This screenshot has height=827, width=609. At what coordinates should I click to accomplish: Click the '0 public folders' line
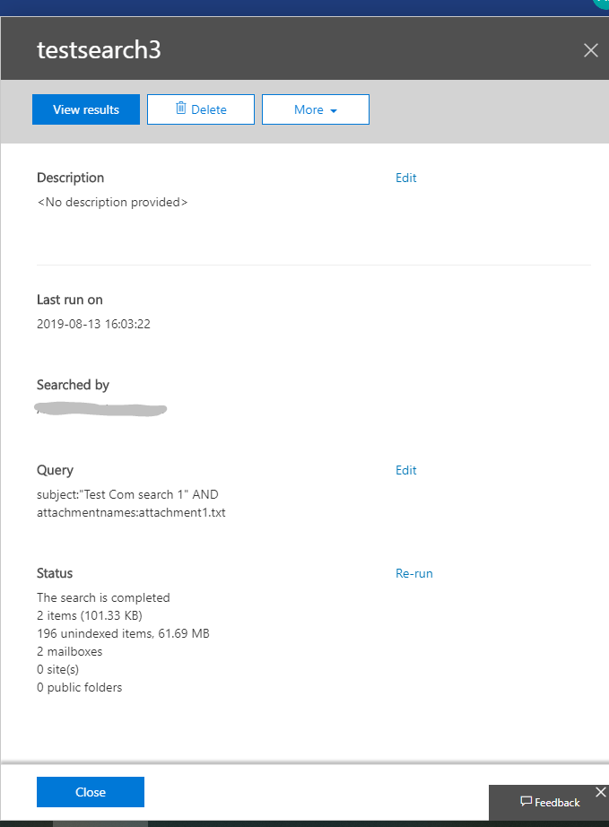point(79,687)
